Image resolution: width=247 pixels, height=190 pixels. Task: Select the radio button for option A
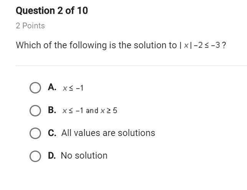tap(35, 88)
